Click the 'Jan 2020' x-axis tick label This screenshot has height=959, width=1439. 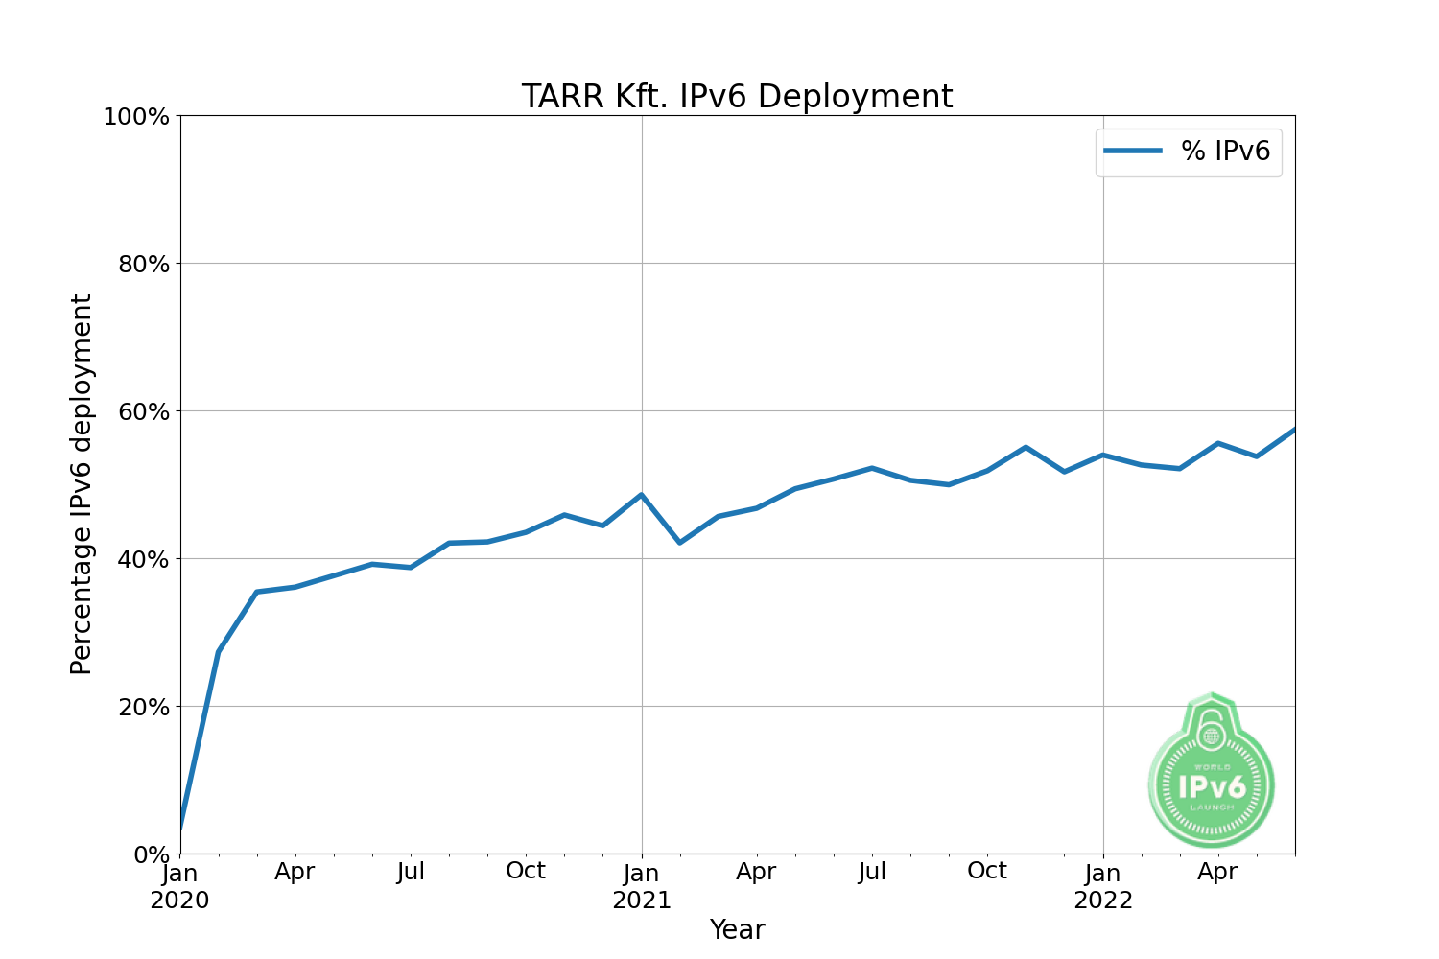coord(179,886)
